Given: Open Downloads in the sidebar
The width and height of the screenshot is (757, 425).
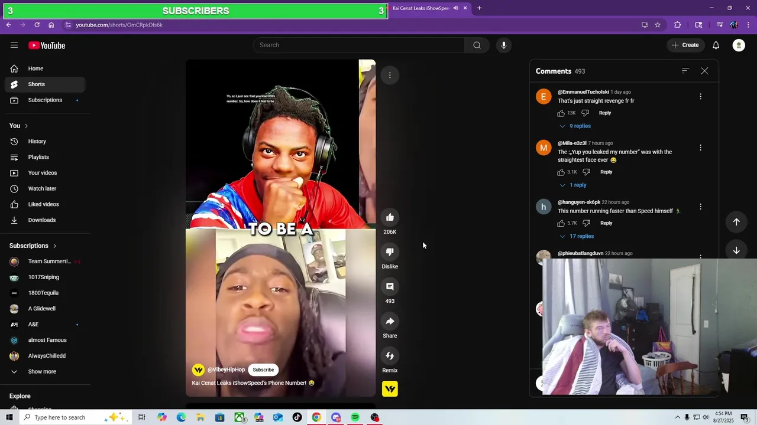Looking at the screenshot, I should (x=45, y=220).
